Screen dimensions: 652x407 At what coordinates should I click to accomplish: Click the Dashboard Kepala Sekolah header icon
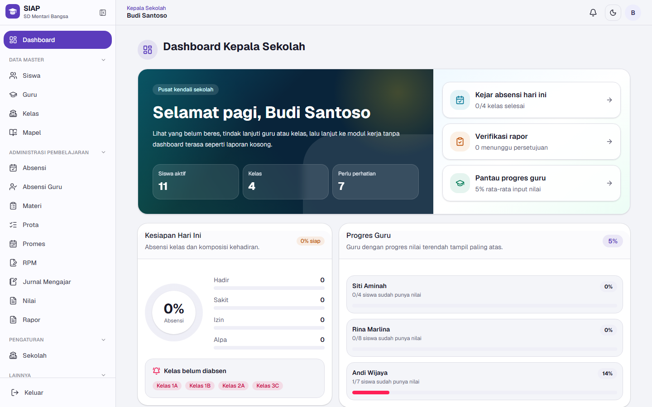coord(148,50)
